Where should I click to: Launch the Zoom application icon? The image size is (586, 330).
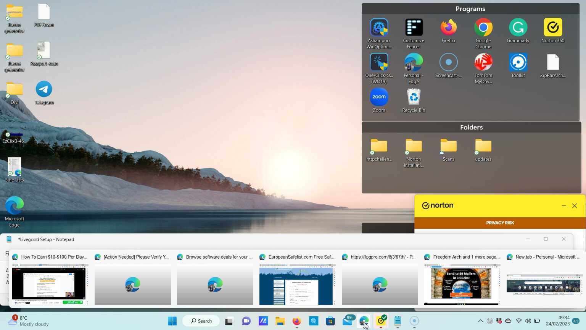coord(379,98)
